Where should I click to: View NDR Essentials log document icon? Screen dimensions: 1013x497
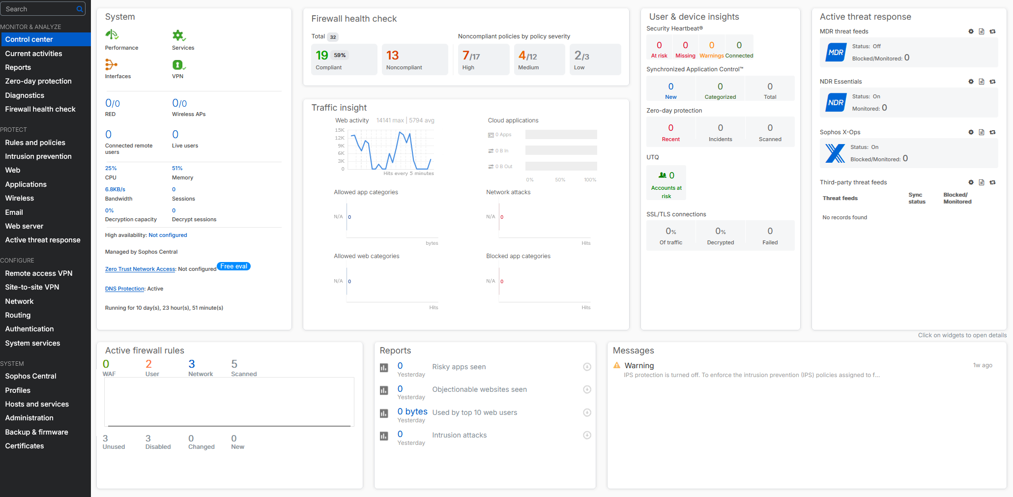pos(982,82)
